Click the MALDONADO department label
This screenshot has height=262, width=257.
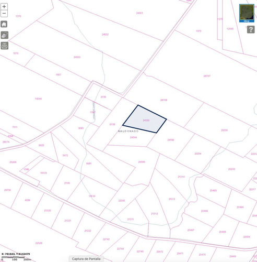coord(128,131)
